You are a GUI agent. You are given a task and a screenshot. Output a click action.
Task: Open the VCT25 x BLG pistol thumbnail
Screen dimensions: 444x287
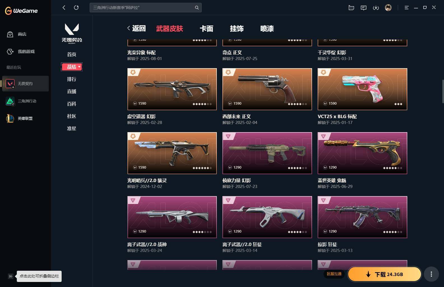[362, 89]
